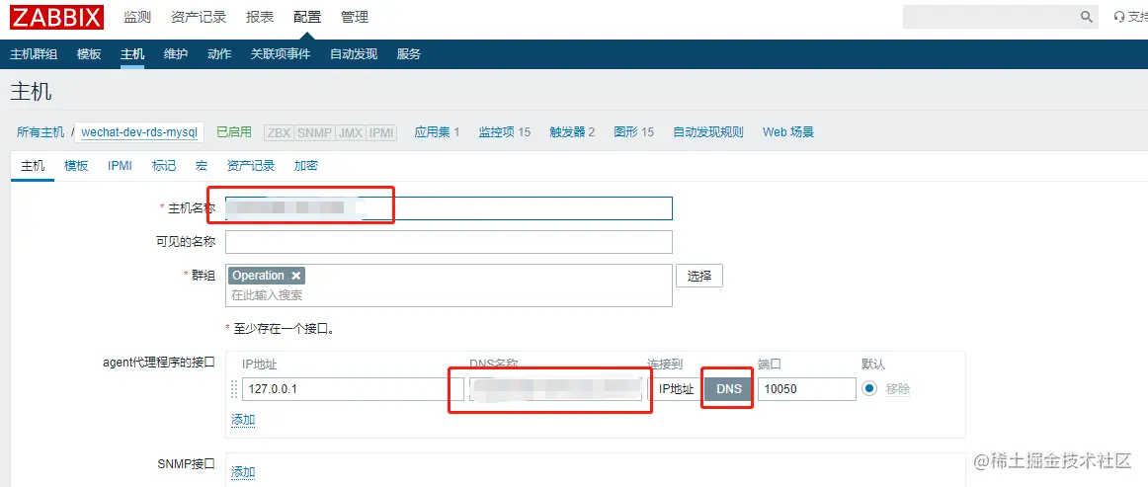Click the SNMP availability badge
The width and height of the screenshot is (1148, 487).
click(x=314, y=132)
